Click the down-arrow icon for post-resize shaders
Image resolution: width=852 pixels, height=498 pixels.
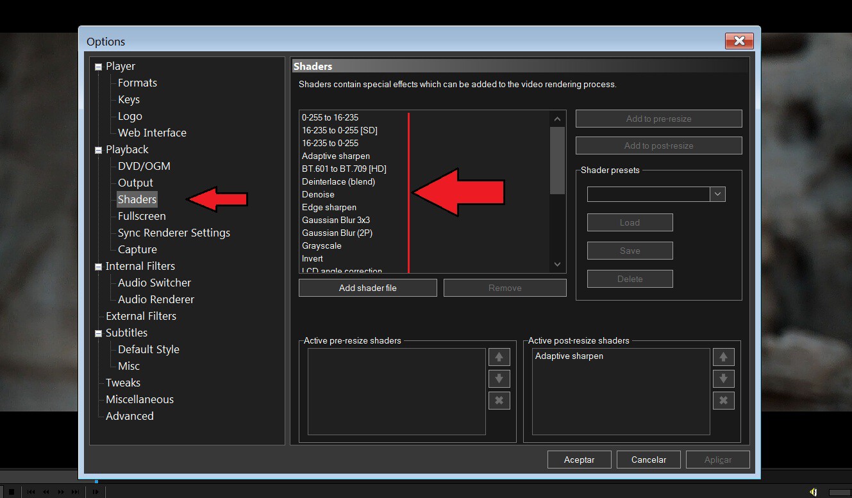pos(723,378)
